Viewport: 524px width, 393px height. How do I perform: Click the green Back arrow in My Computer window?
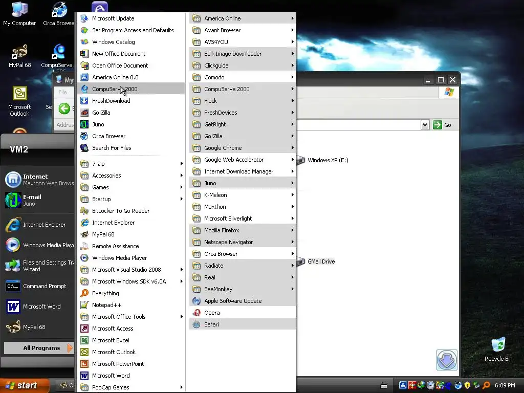click(64, 108)
